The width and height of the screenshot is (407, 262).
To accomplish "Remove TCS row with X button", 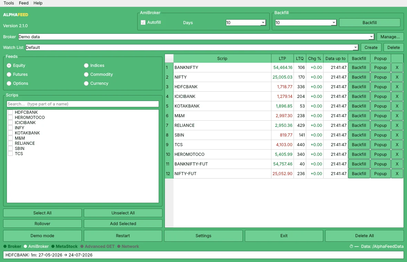I will 397,145.
